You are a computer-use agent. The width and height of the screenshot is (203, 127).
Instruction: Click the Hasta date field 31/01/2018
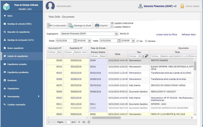109,41
